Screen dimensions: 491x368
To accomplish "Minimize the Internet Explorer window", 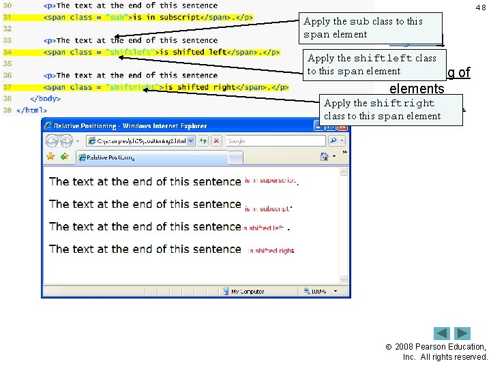I will point(318,126).
